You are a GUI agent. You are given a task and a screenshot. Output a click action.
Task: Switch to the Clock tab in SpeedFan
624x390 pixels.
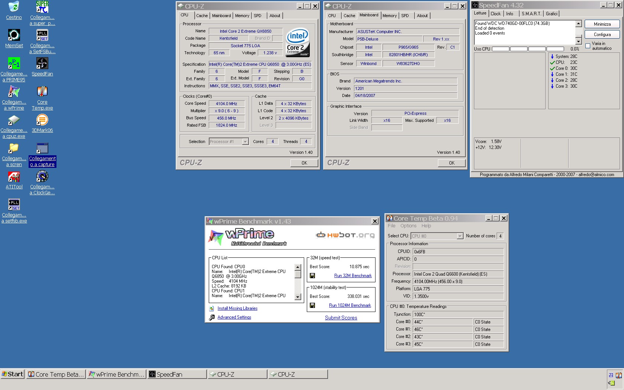point(495,14)
